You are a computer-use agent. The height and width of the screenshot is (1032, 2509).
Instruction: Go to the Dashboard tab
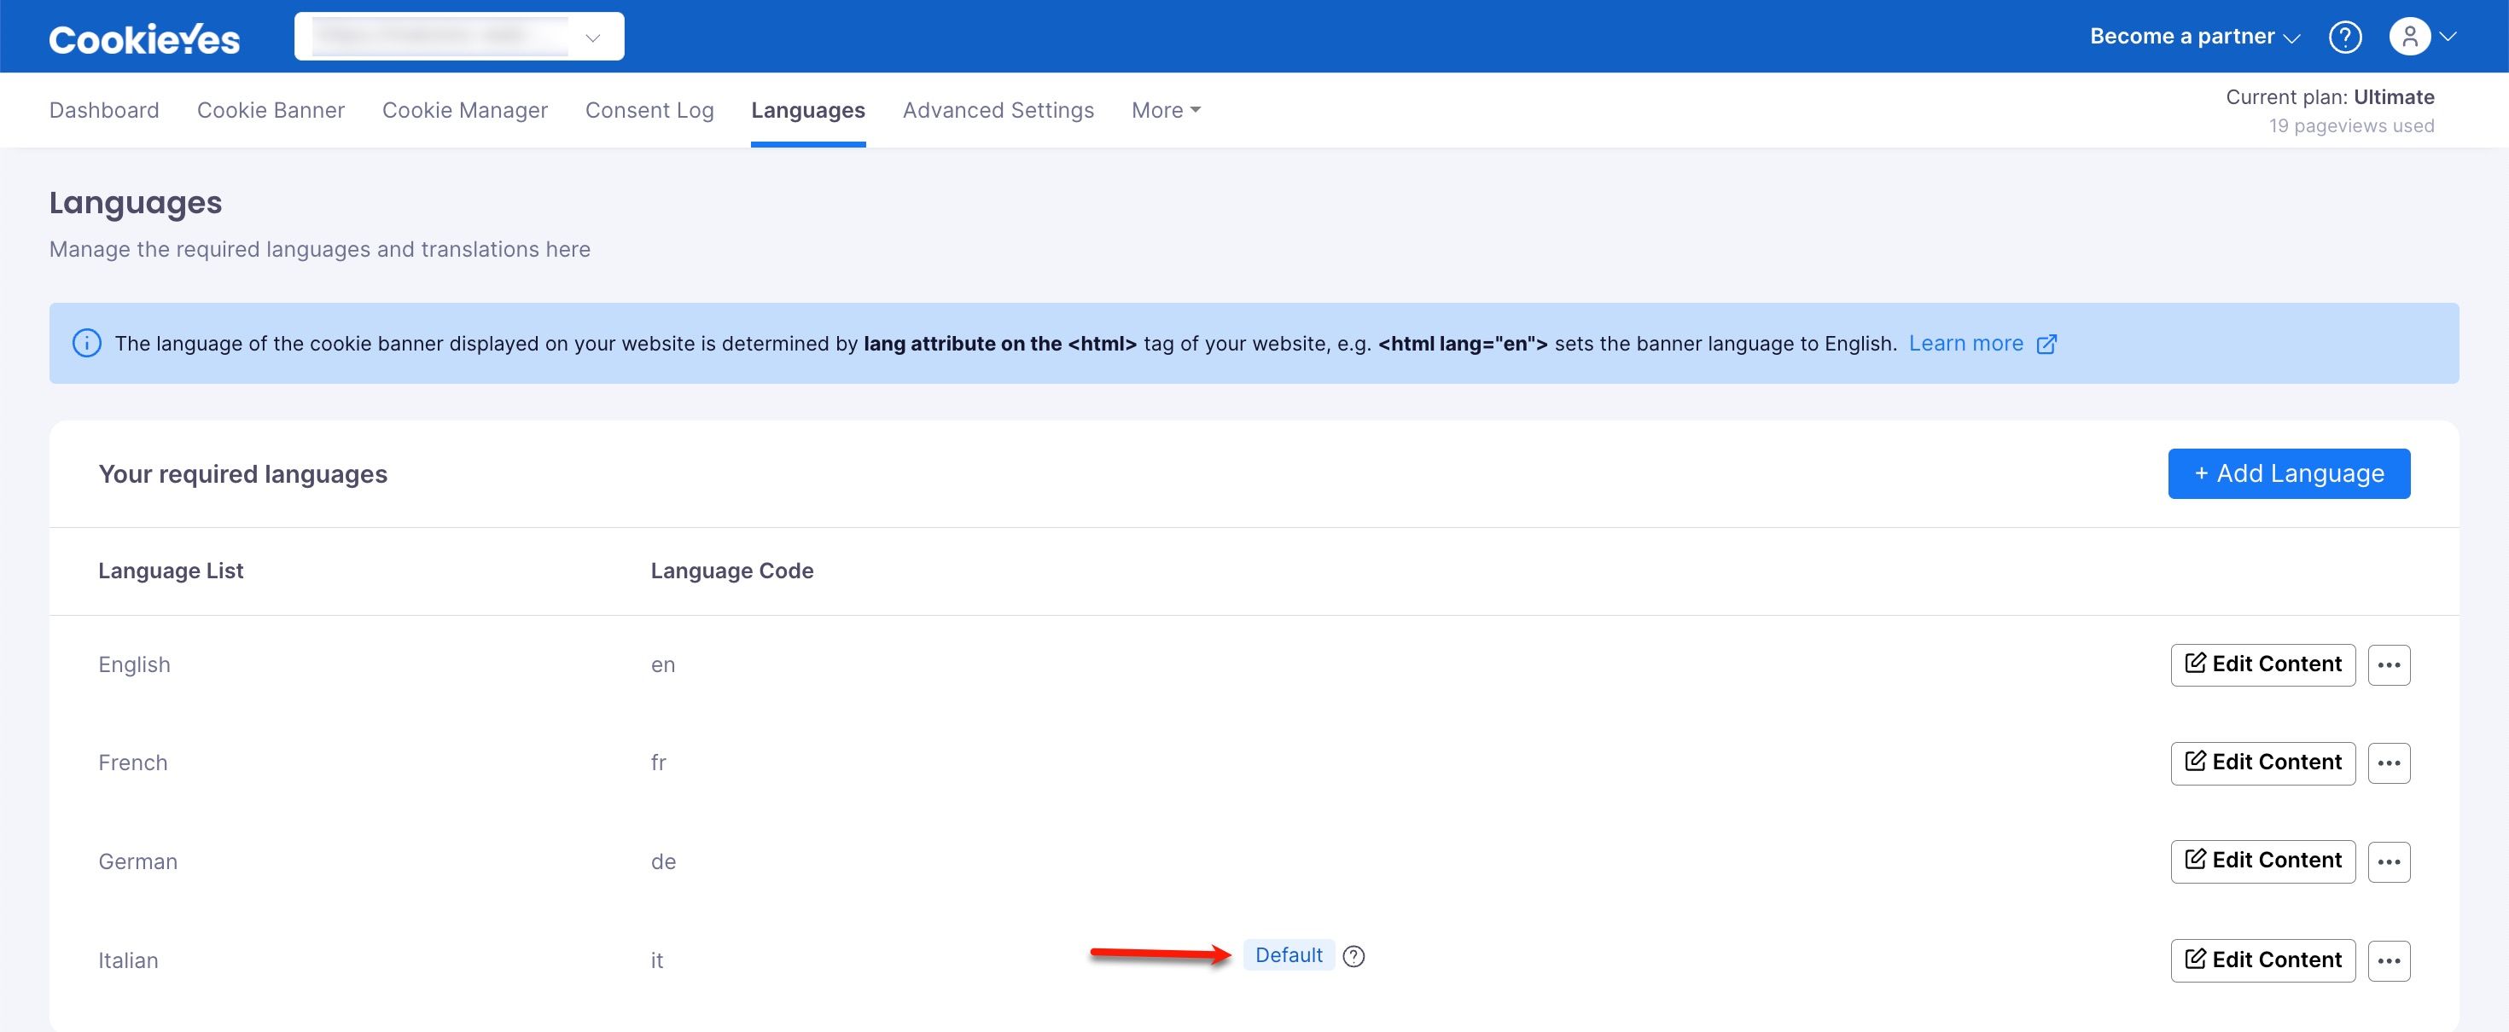tap(104, 110)
